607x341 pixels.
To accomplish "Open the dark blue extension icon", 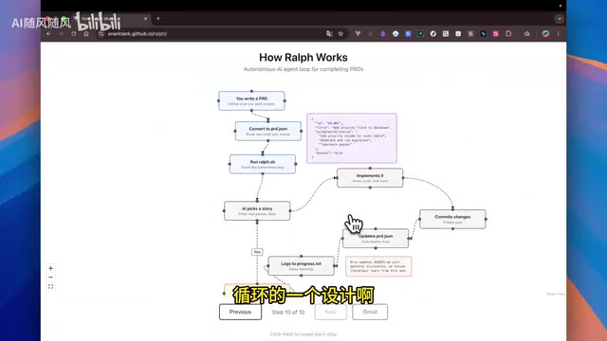I will tap(483, 34).
